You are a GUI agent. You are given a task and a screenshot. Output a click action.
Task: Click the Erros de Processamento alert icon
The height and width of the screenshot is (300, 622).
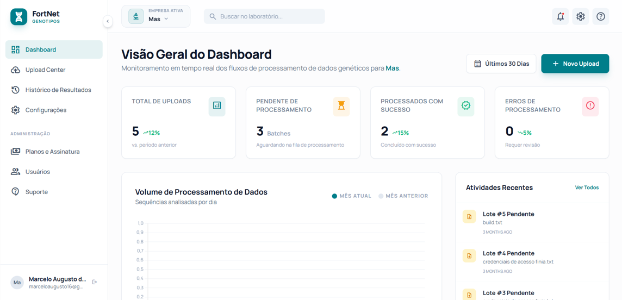[590, 105]
